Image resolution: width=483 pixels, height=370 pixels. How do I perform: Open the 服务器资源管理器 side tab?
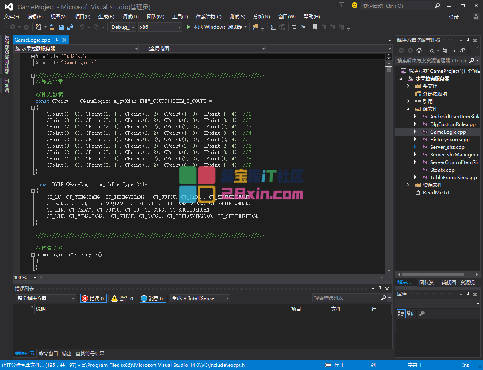pos(7,55)
